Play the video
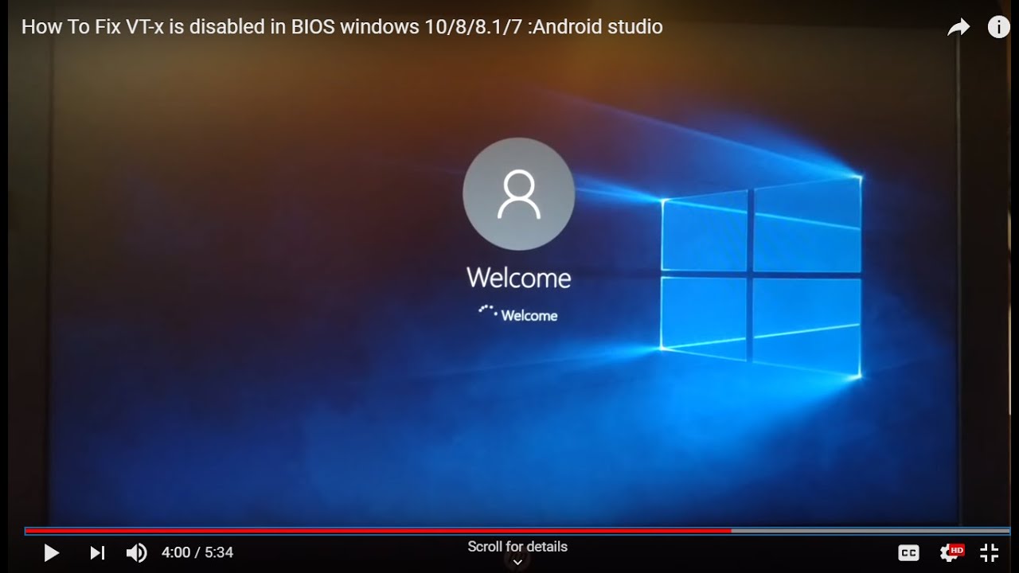Screen dimensions: 1019x573 coord(52,552)
